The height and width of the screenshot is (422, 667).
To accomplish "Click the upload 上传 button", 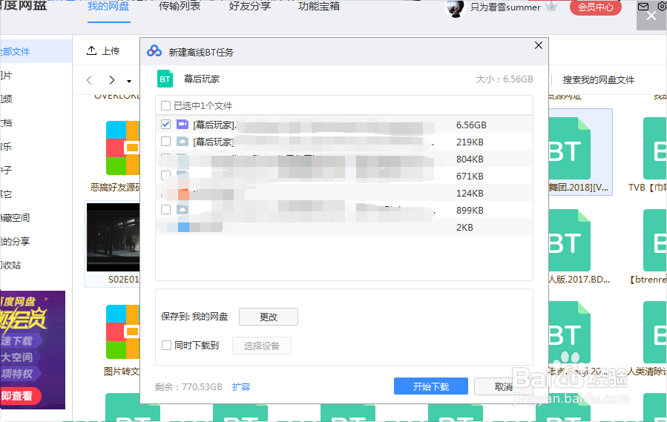I will tap(103, 50).
